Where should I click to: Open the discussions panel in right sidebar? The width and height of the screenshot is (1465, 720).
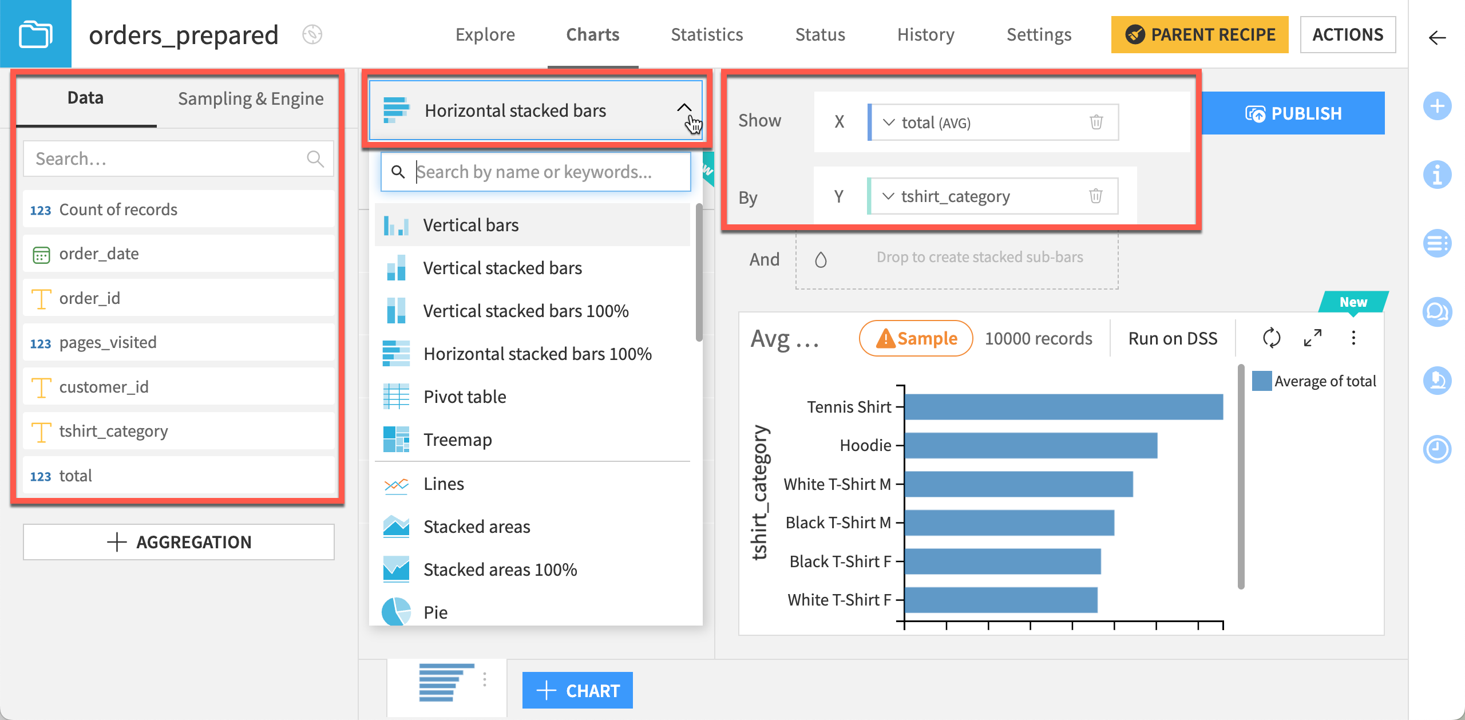1438,312
